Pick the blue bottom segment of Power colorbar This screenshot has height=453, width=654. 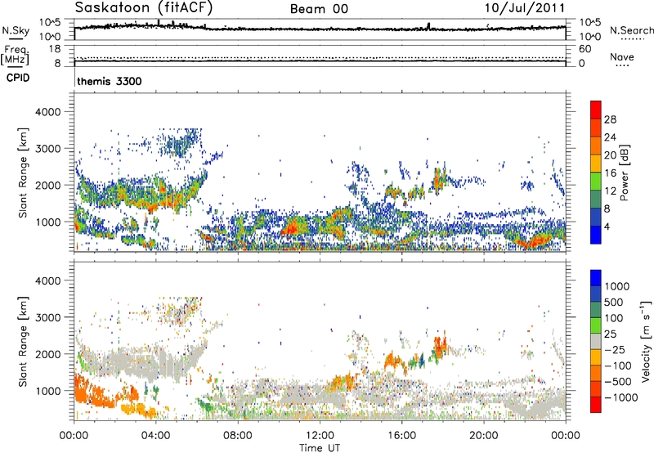click(x=596, y=235)
